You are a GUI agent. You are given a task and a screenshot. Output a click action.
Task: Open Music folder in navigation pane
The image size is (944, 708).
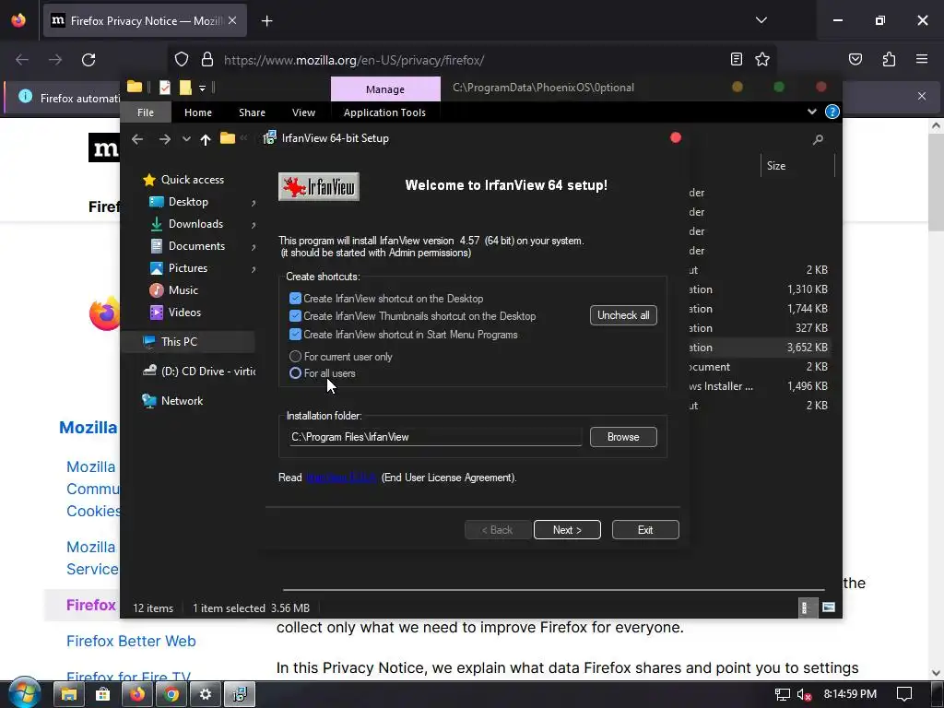173,290
